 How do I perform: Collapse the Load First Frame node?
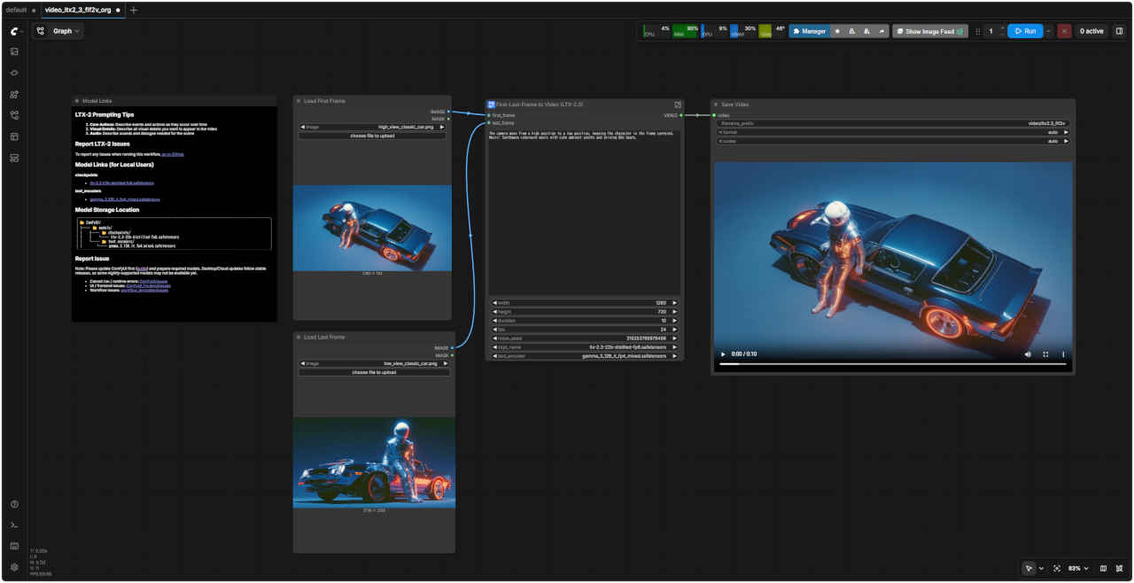299,101
